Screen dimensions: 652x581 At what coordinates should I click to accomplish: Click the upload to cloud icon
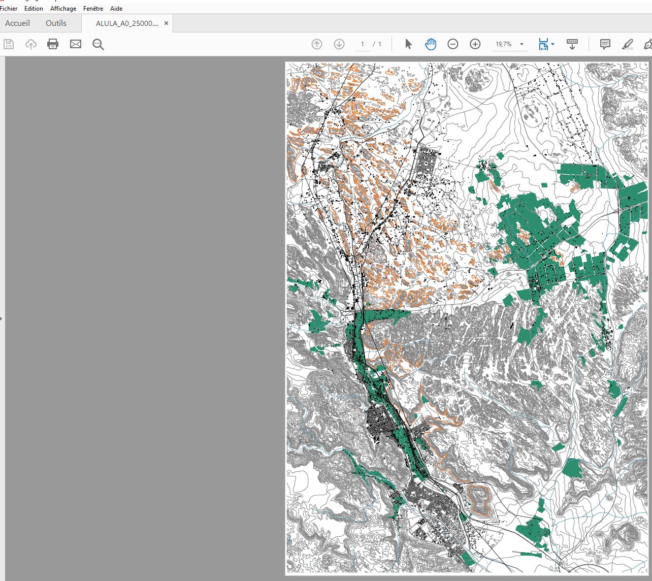(31, 44)
